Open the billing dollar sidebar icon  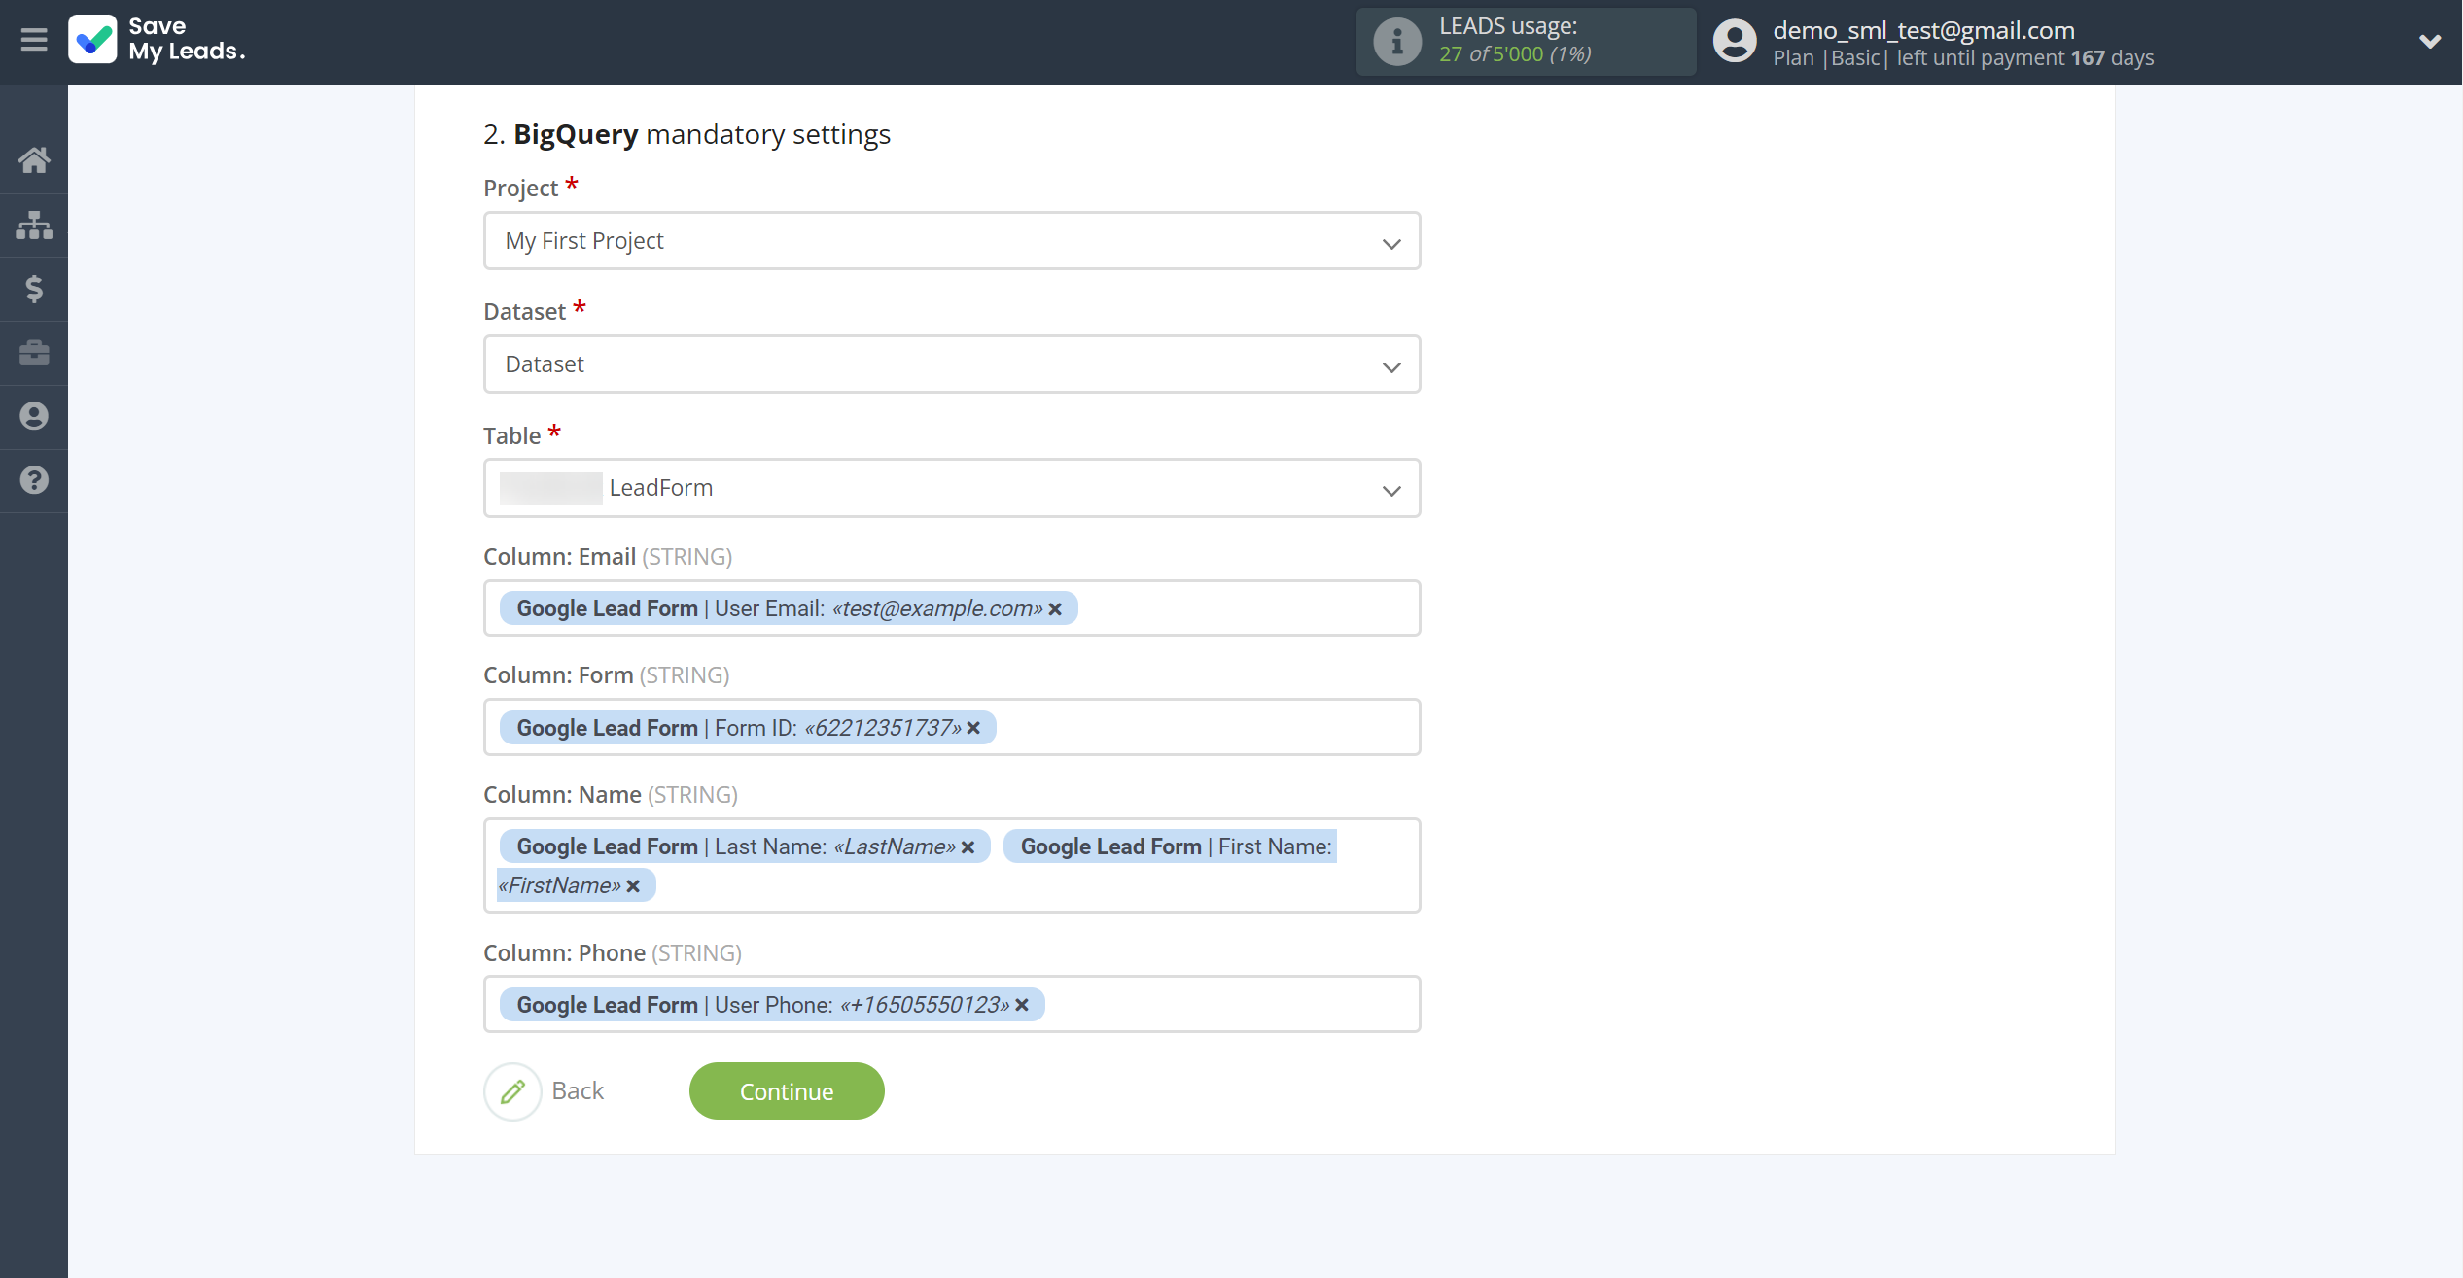click(x=34, y=289)
